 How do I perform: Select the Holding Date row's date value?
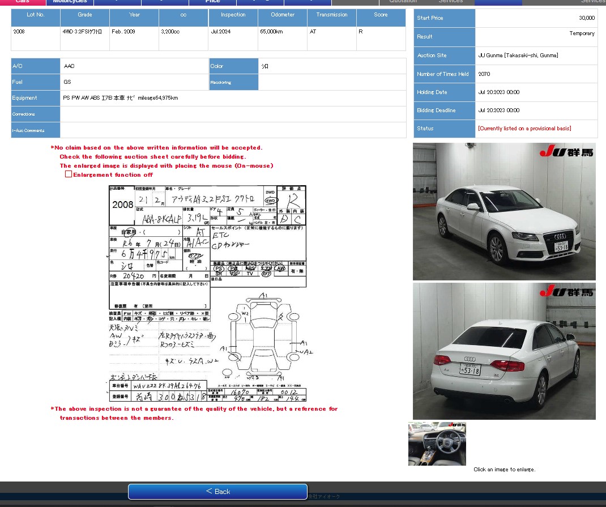coord(498,92)
